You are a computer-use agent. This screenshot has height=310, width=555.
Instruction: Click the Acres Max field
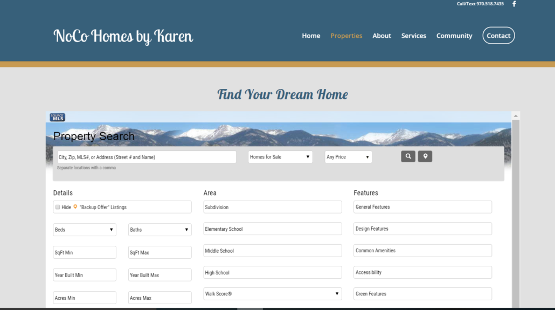click(159, 298)
